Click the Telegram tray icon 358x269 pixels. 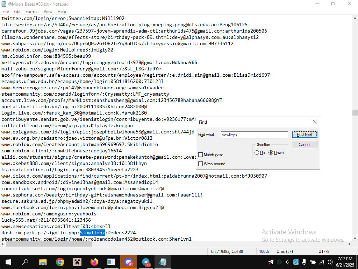pos(271,262)
